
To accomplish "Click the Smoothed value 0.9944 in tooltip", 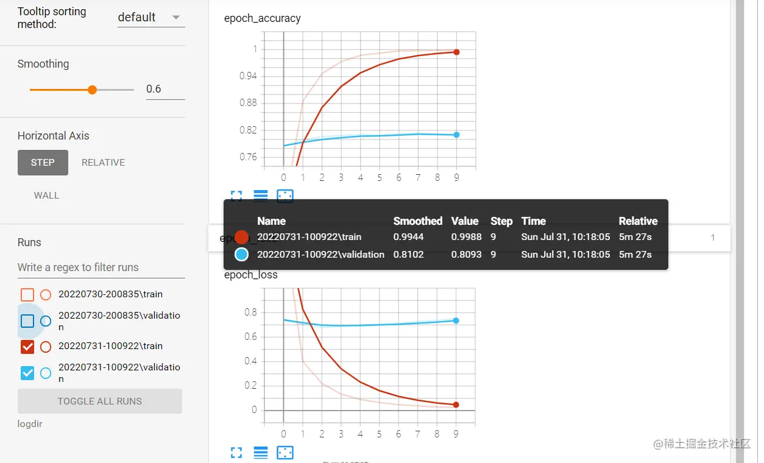I will (409, 237).
